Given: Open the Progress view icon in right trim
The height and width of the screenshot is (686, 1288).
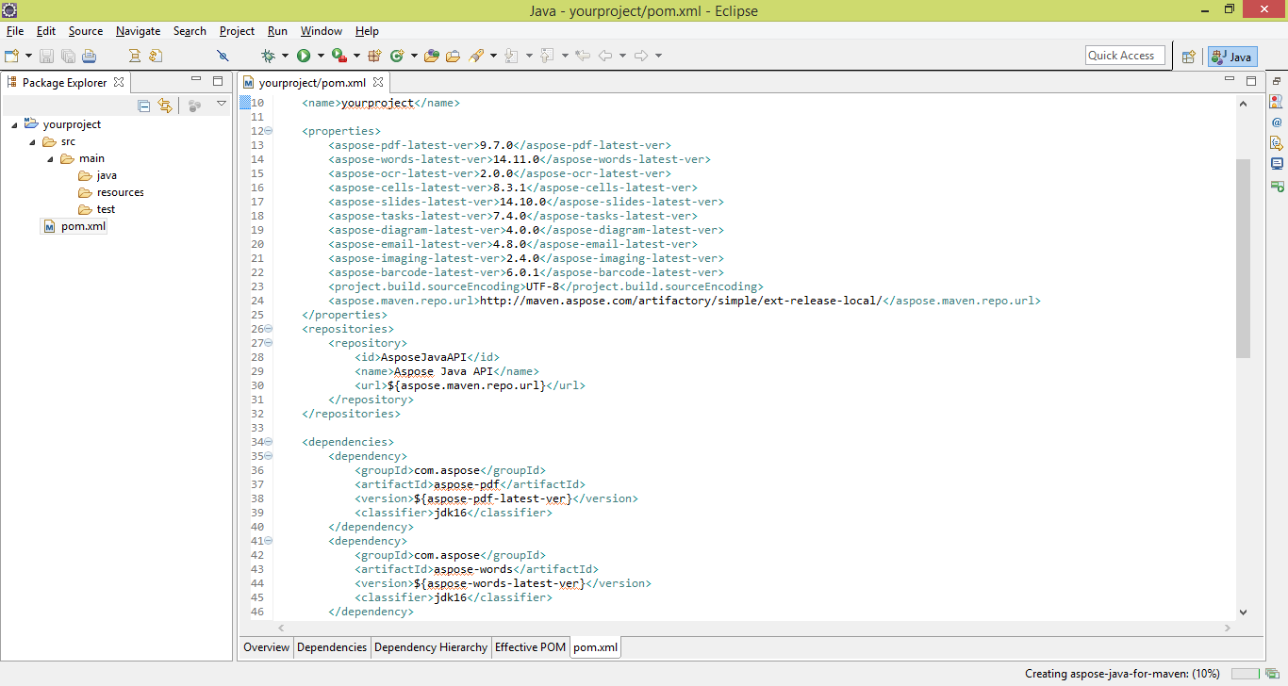Looking at the screenshot, I should (1277, 187).
